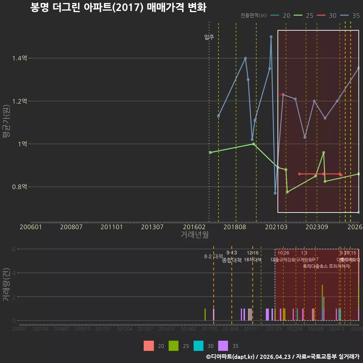The height and width of the screenshot is (363, 363).
Task: Click the 202309 label on the price chart x-axis
Action: point(317,227)
